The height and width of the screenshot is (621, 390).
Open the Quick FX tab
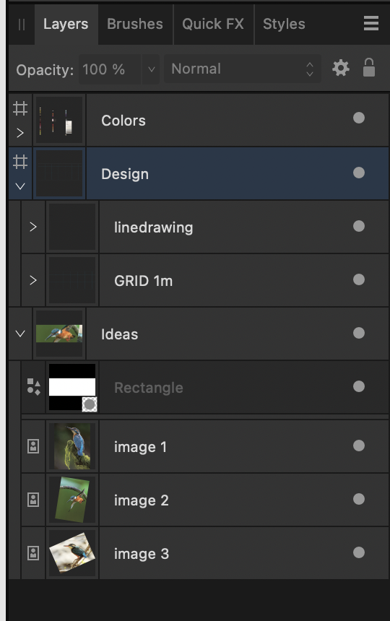[213, 24]
